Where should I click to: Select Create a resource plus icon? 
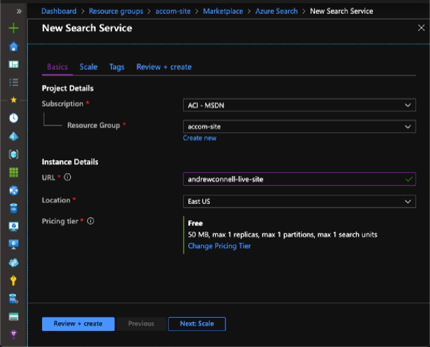click(x=13, y=28)
